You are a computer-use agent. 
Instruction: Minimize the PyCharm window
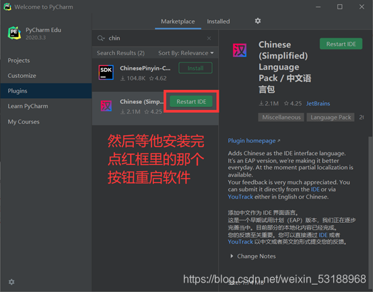tap(318, 7)
